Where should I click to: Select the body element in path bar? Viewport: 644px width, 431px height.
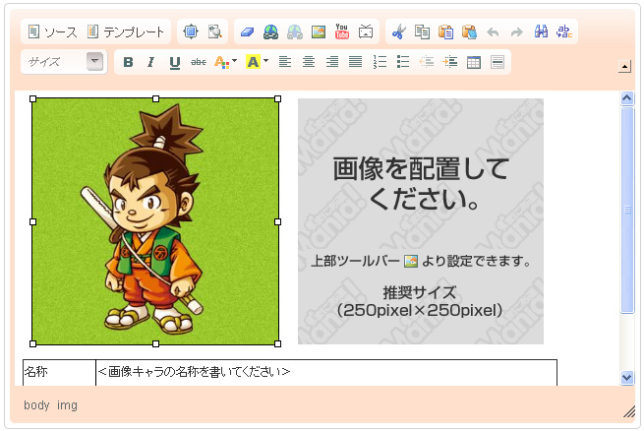click(x=36, y=405)
